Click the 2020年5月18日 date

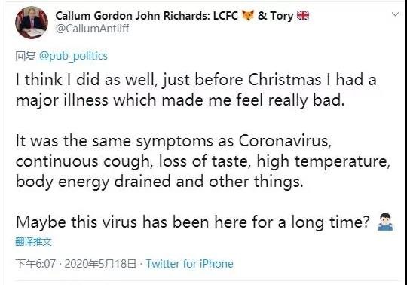[100, 264]
